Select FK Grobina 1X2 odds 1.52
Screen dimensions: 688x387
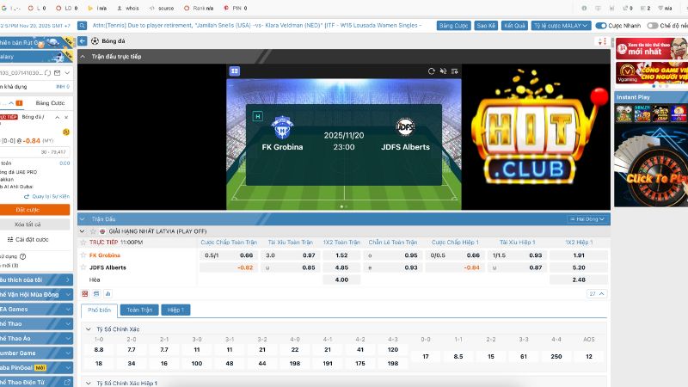point(341,255)
